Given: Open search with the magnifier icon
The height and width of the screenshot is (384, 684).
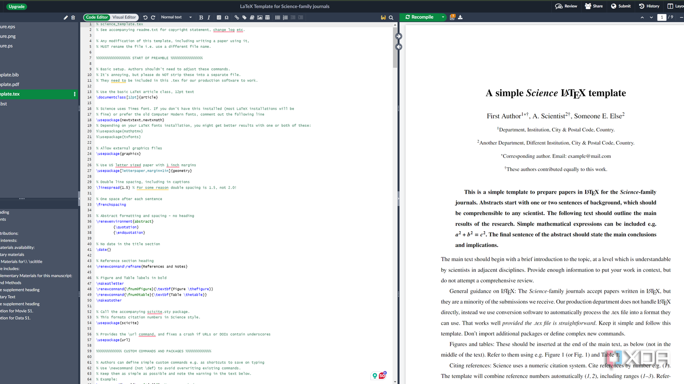Looking at the screenshot, I should point(391,17).
